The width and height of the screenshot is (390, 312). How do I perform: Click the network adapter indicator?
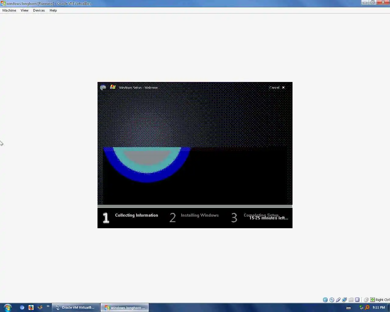345,300
